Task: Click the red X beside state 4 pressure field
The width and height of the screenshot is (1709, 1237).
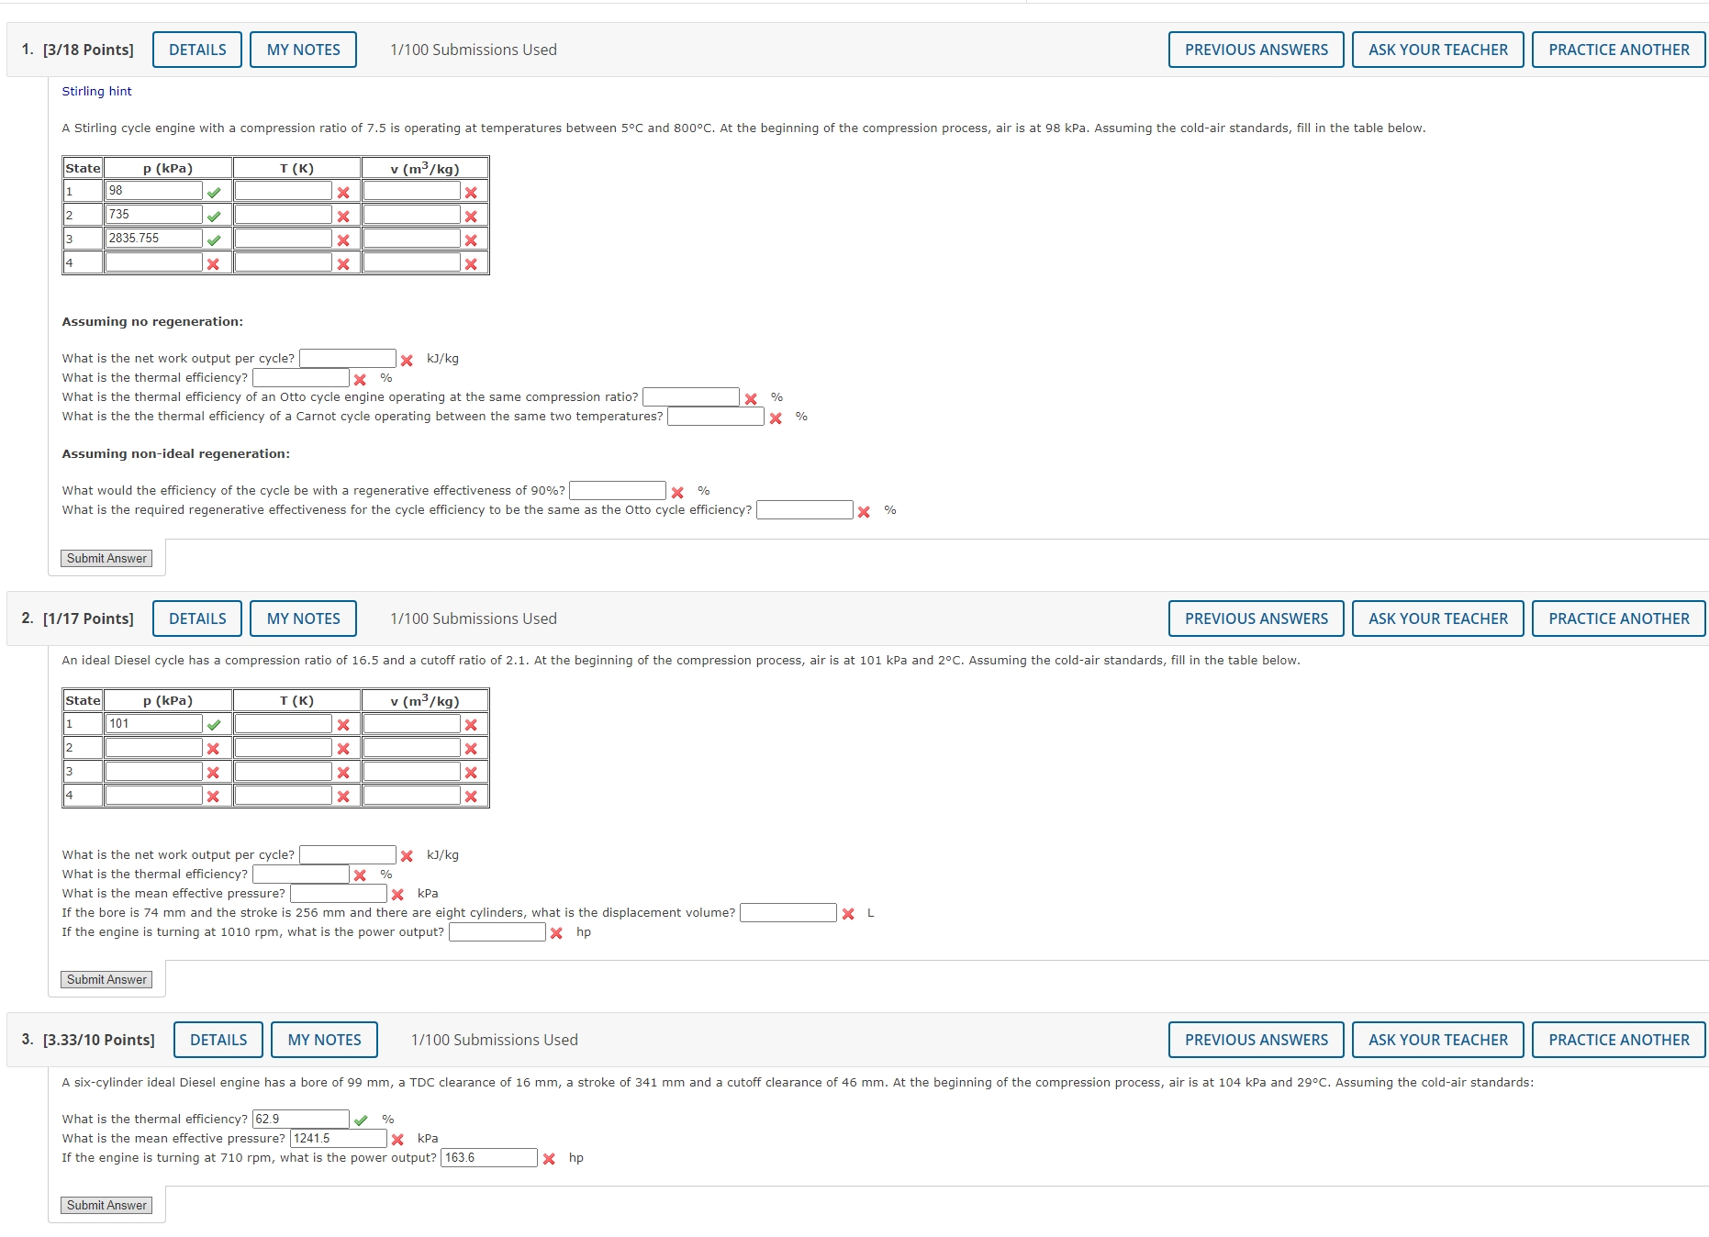Action: pos(213,262)
